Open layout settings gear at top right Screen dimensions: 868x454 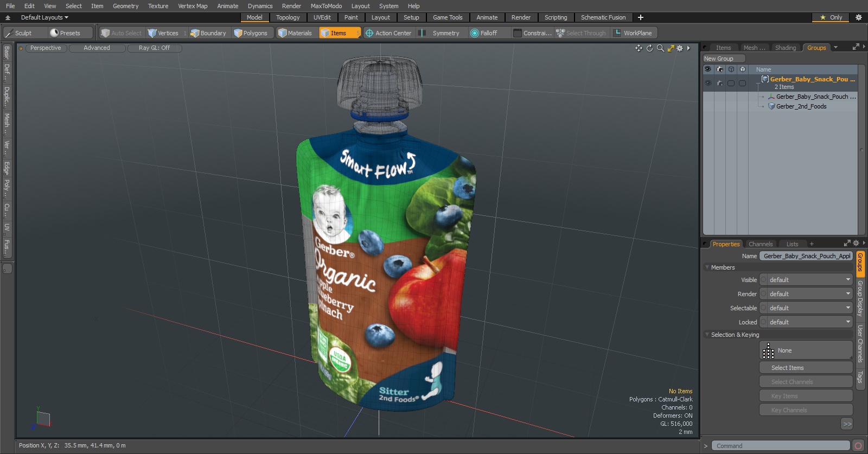[859, 17]
